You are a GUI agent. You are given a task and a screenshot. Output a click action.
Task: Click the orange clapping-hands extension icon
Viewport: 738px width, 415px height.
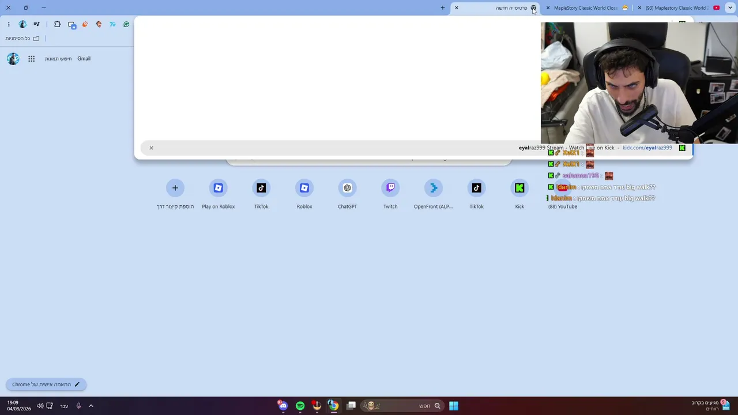pyautogui.click(x=85, y=24)
